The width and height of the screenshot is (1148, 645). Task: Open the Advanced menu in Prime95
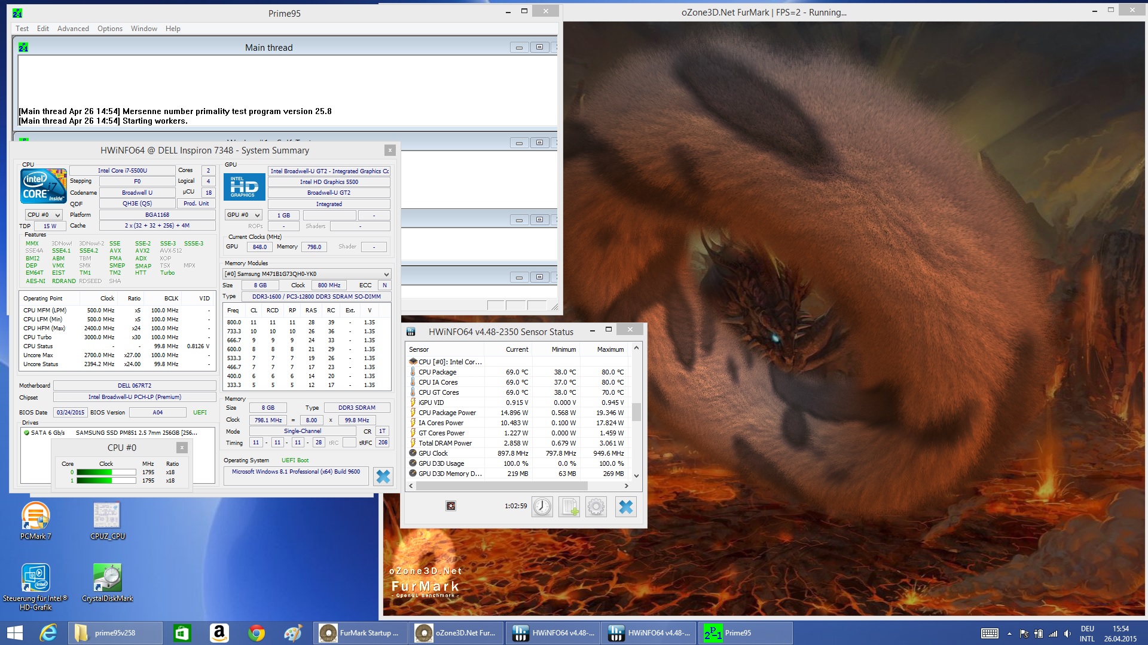[x=73, y=29]
